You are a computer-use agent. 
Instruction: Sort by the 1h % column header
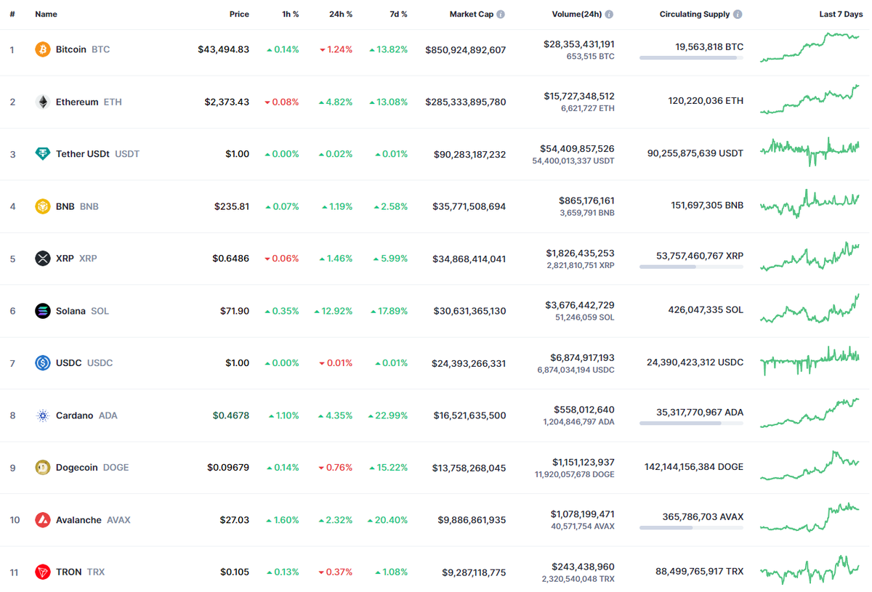click(x=290, y=15)
